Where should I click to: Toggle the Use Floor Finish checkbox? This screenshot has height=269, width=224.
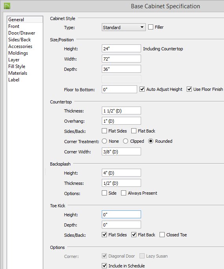tap(189, 89)
